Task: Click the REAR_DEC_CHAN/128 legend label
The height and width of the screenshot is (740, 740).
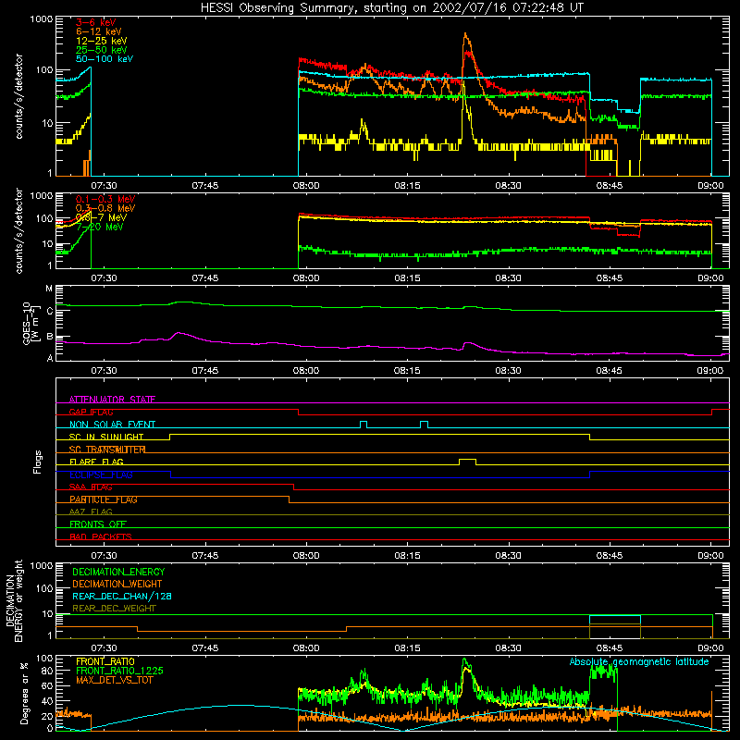Action: pos(122,597)
